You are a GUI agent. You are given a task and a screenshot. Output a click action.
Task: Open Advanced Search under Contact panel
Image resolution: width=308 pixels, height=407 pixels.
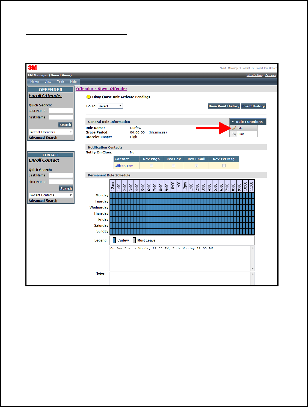pos(43,200)
